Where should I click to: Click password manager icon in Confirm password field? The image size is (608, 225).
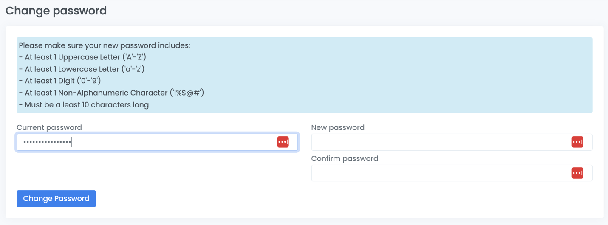(x=577, y=173)
